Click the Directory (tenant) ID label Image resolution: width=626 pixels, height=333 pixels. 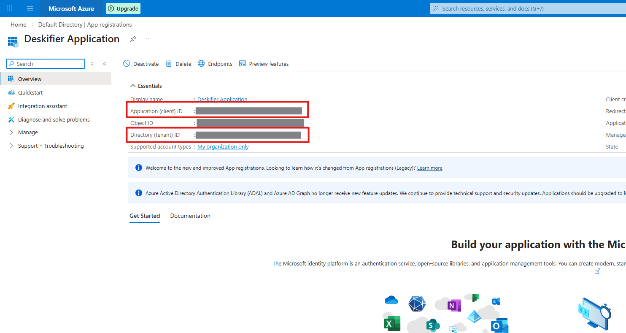(x=155, y=135)
